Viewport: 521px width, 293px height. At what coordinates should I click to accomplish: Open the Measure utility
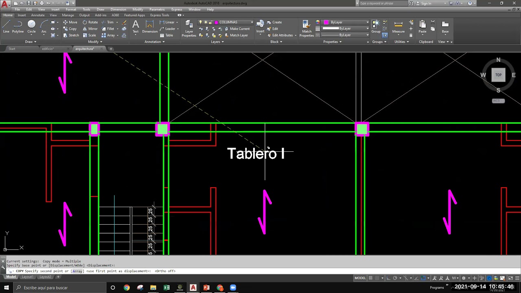point(398,27)
